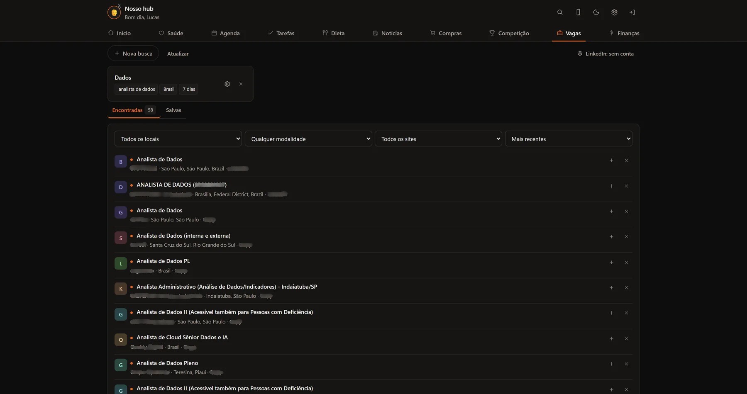The image size is (747, 394).
Task: Click the logout arrow icon
Action: [632, 12]
